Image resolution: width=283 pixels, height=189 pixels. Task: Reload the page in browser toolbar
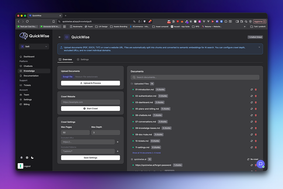[x=27, y=21]
